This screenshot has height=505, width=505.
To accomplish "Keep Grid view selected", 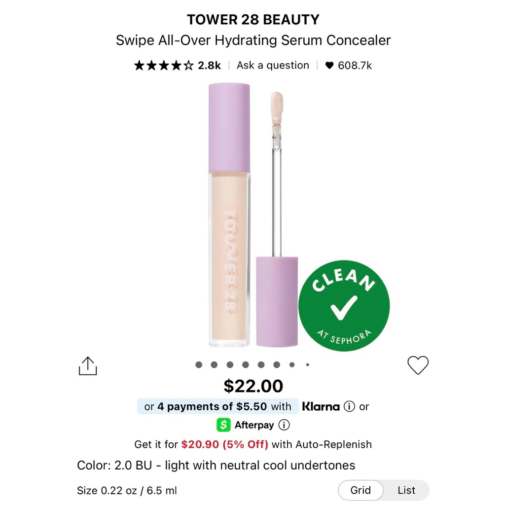I will coord(361,490).
